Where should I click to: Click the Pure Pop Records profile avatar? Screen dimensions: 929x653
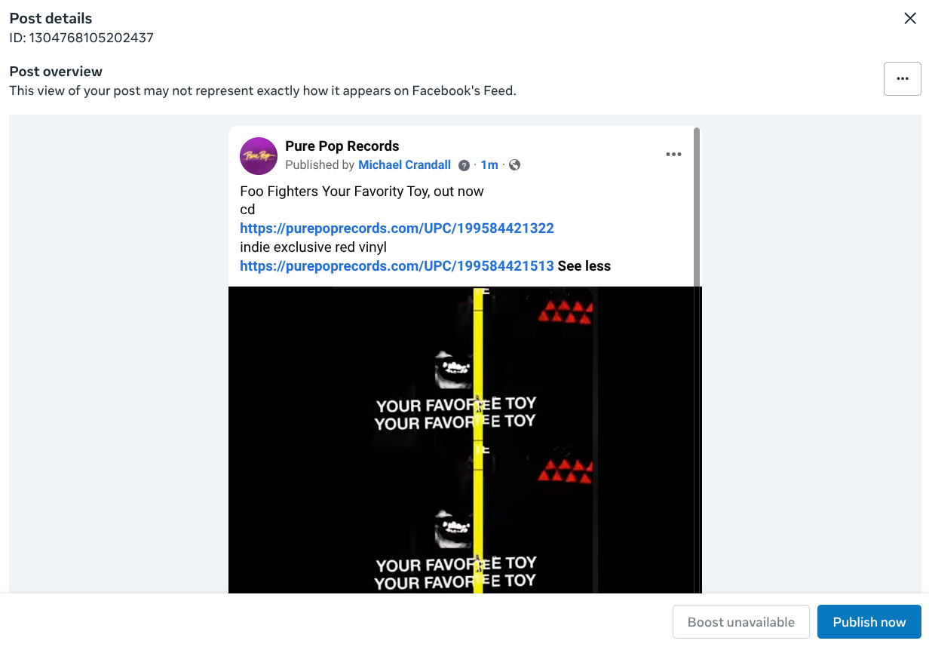coord(259,156)
